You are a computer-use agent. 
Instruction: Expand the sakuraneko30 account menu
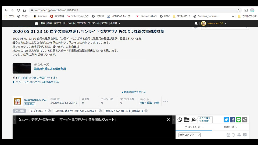pyautogui.click(x=217, y=23)
